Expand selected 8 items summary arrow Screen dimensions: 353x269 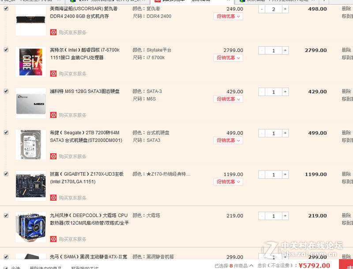click(252, 265)
